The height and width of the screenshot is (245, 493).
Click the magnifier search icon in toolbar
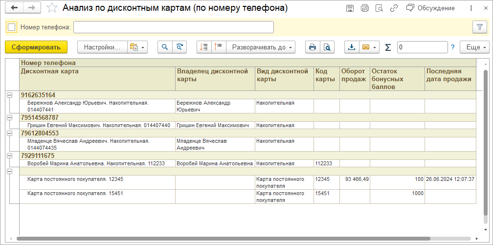click(165, 47)
